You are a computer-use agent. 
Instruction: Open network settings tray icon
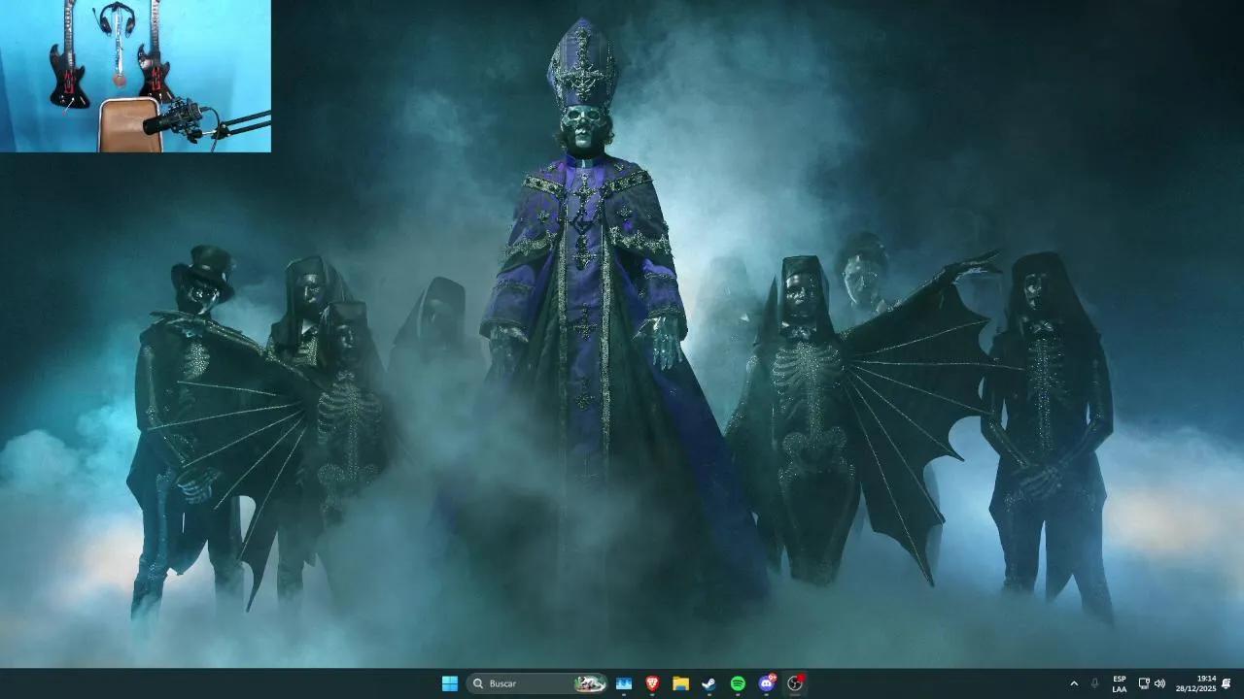(x=1144, y=683)
